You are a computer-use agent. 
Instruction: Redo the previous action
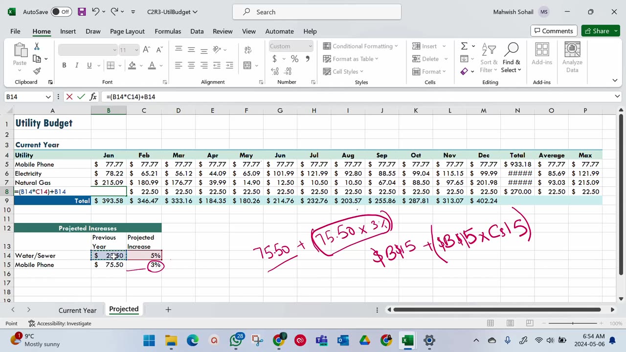114,12
